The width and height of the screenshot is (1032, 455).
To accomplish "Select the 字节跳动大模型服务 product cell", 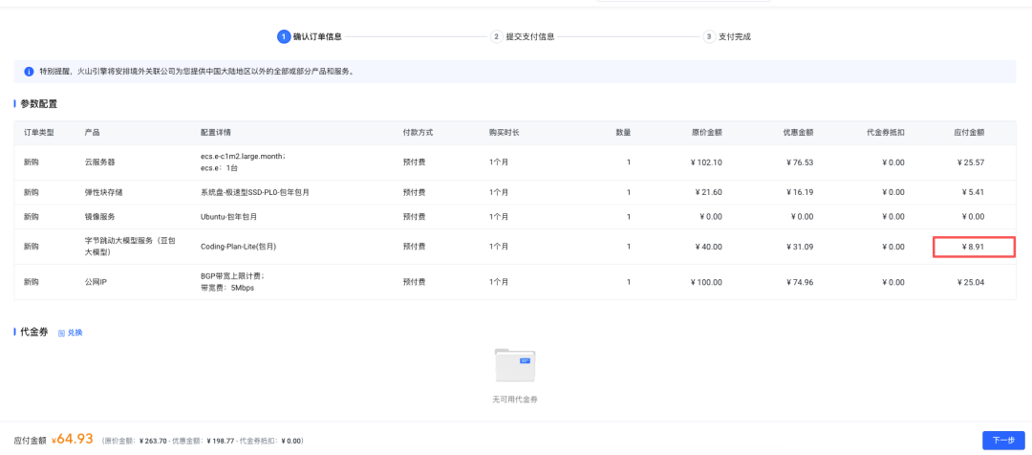I will 130,247.
